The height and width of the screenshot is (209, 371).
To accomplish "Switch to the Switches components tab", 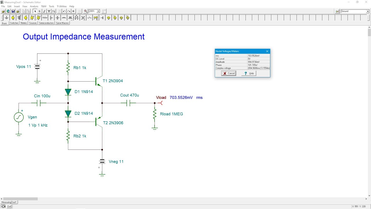I will point(14,23).
